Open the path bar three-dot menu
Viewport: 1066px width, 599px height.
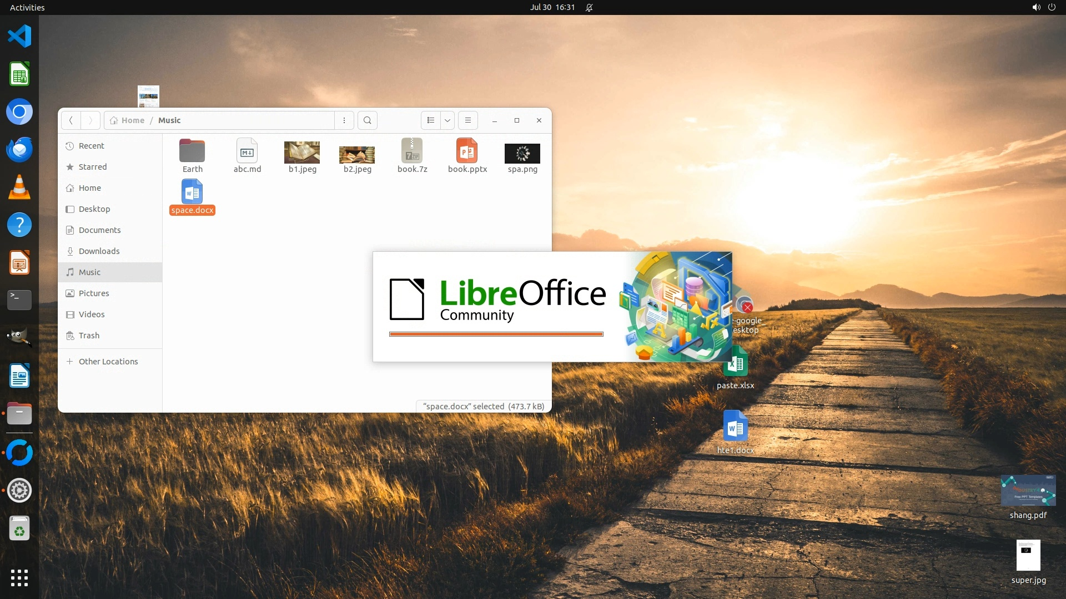[x=344, y=120]
